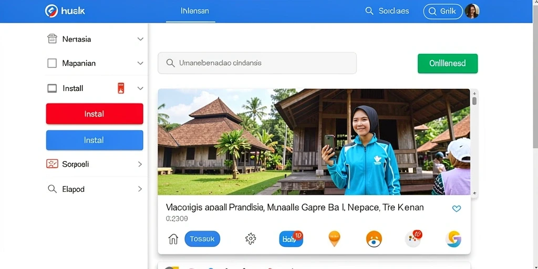Click the red Instal button
The height and width of the screenshot is (269, 538).
tap(95, 113)
